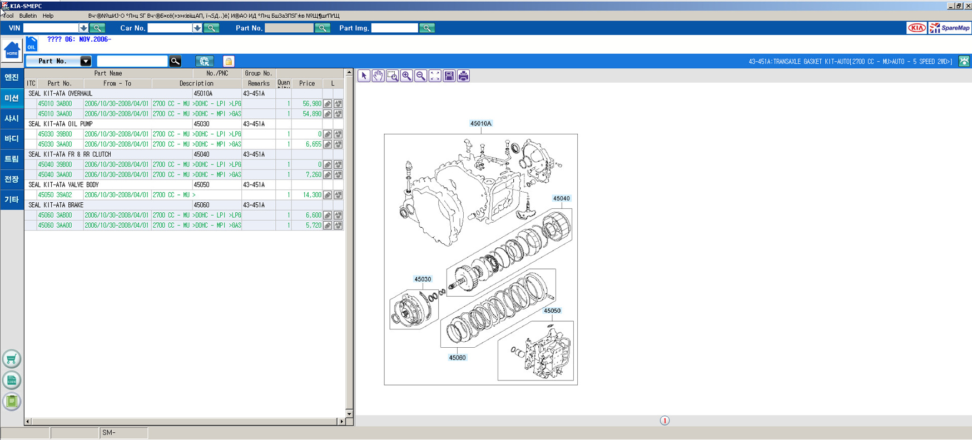972x440 pixels.
Task: Expand the VIN dropdown arrow
Action: click(x=83, y=28)
